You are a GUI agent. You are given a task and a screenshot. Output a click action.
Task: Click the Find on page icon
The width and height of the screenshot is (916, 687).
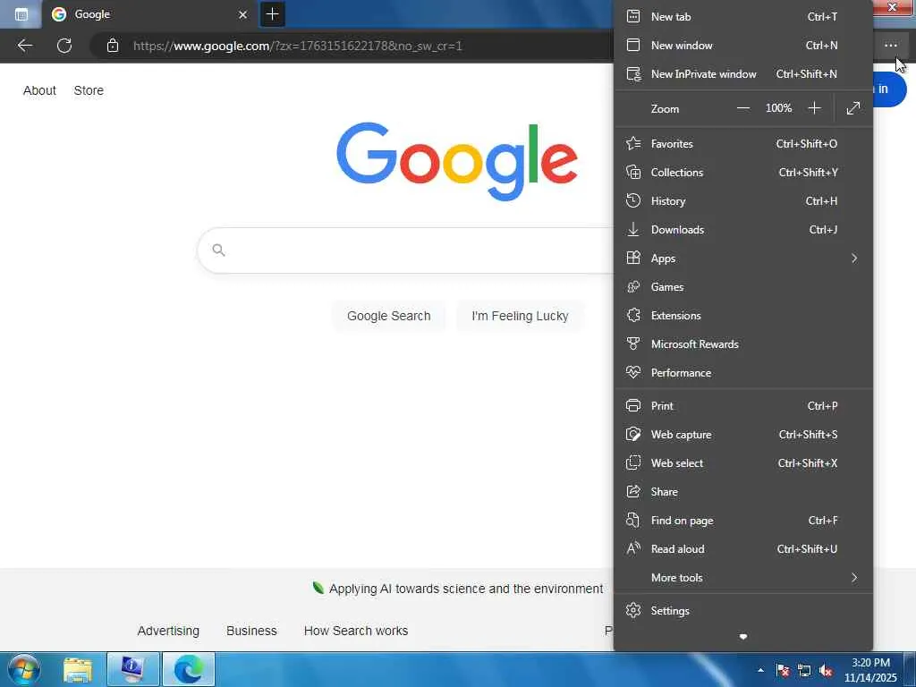(x=633, y=520)
